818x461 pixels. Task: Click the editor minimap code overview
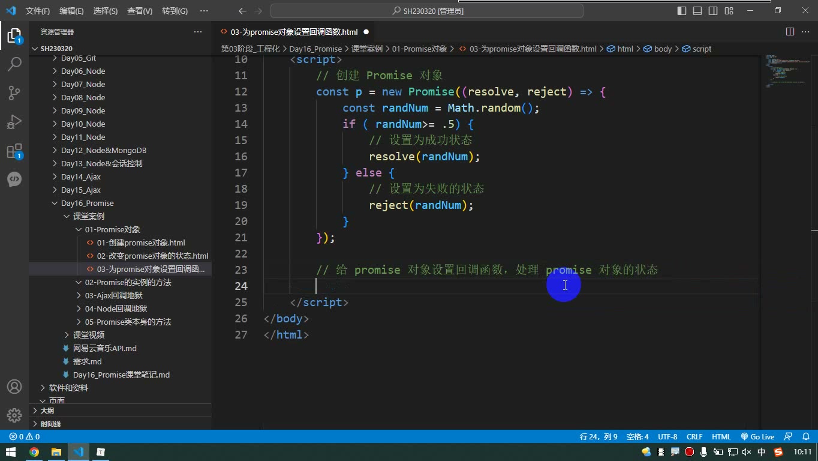coord(787,72)
